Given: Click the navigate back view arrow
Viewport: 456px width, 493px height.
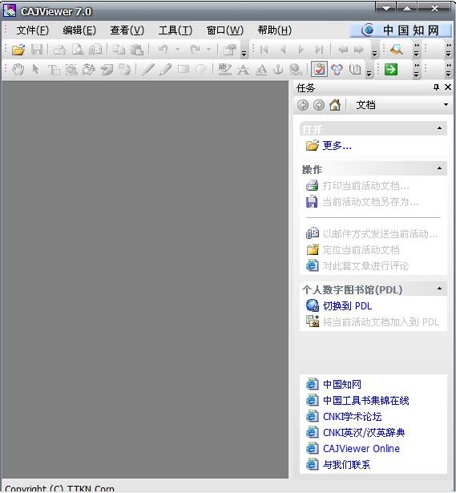Looking at the screenshot, I should pos(343,50).
